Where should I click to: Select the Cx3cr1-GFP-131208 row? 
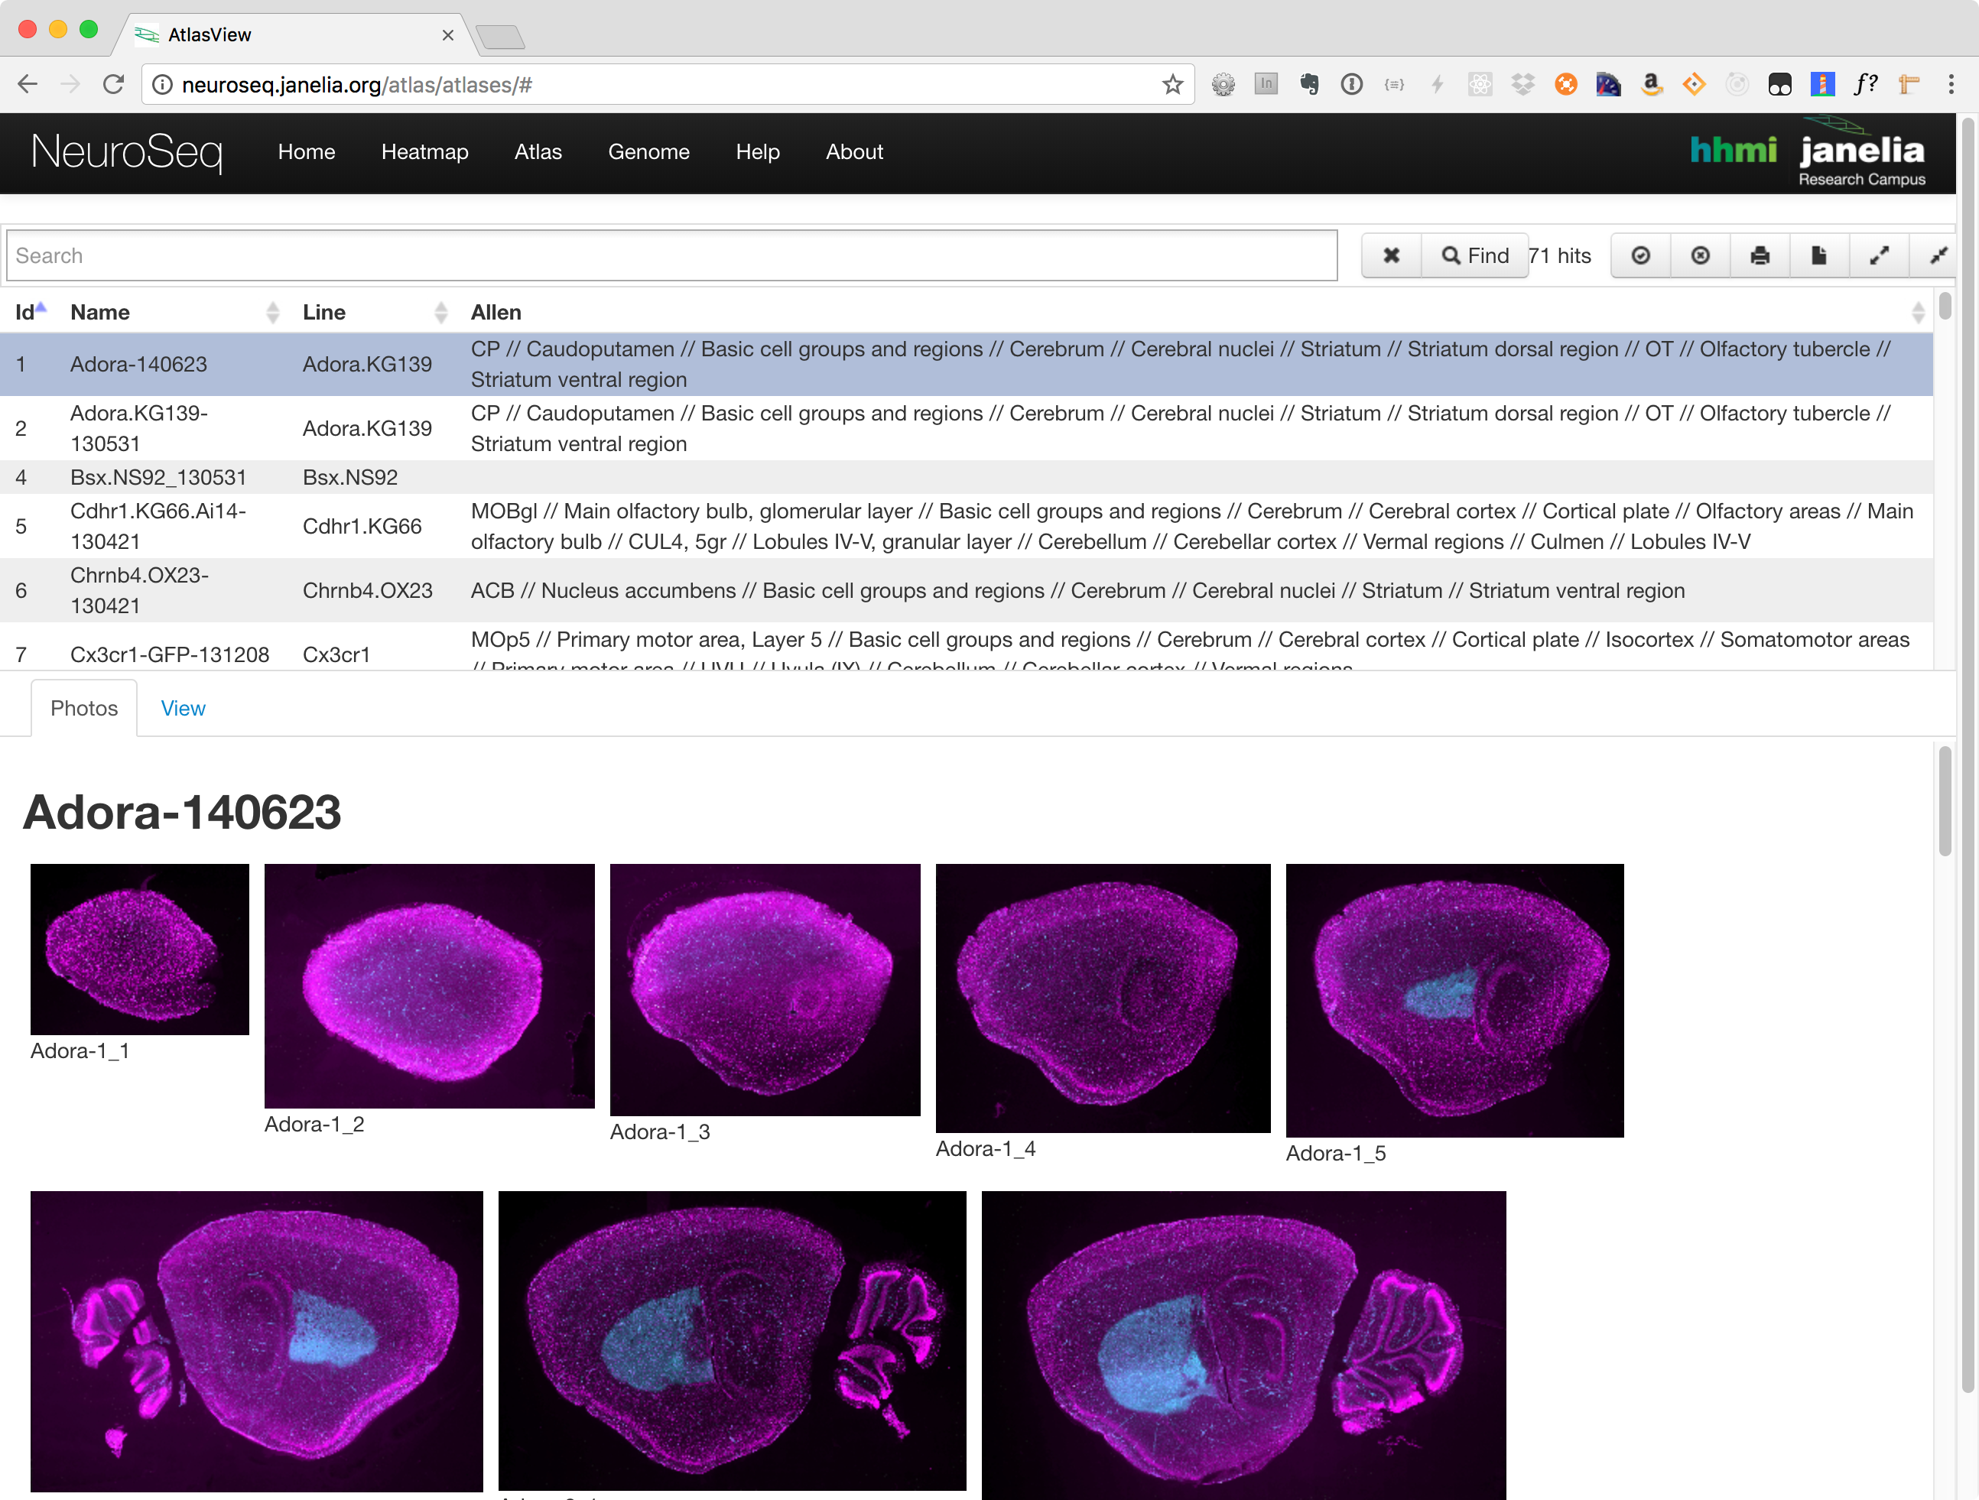[x=967, y=648]
